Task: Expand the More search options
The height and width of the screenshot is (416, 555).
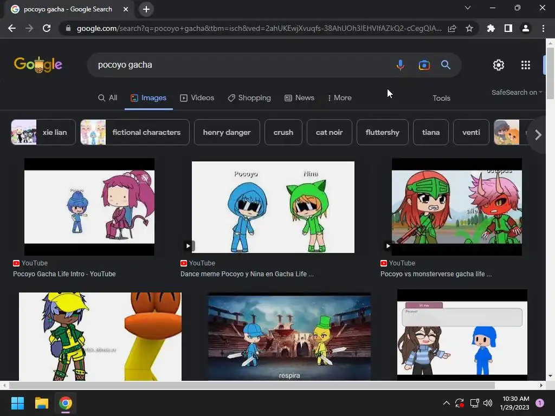Action: click(x=339, y=98)
